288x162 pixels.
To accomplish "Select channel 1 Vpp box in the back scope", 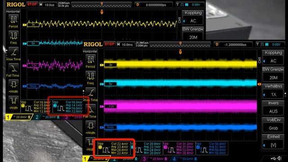I will pyautogui.click(x=36, y=107).
